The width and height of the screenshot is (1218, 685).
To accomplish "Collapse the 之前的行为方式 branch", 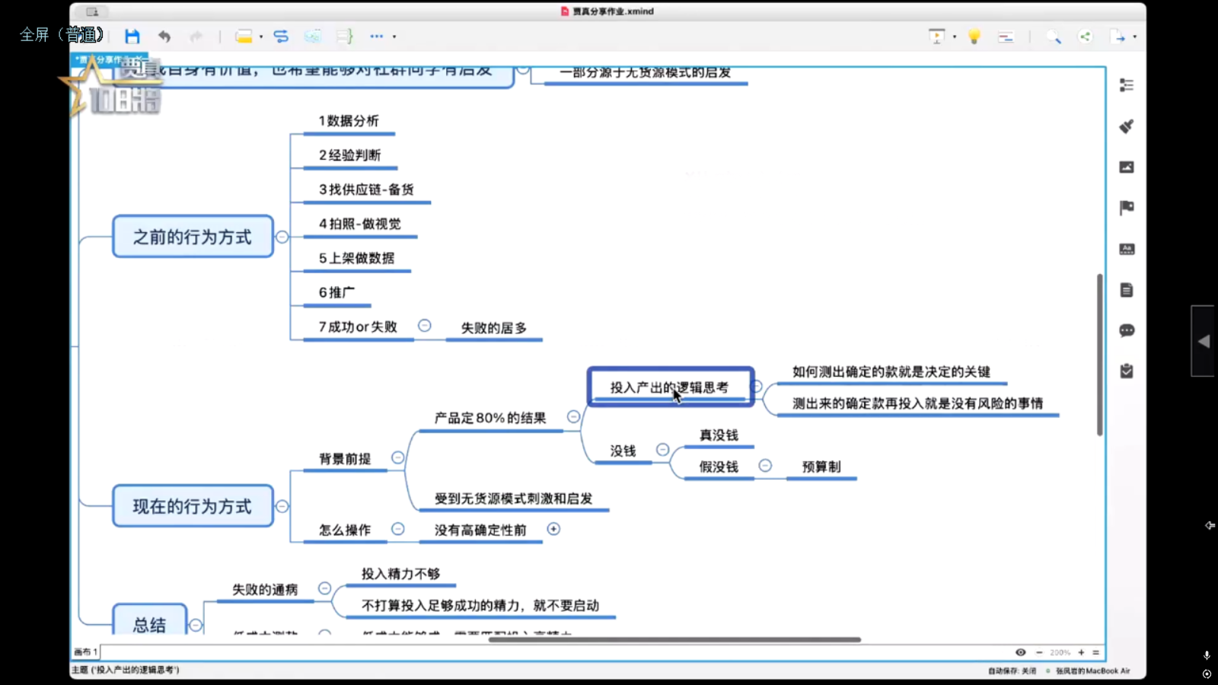I will (282, 237).
